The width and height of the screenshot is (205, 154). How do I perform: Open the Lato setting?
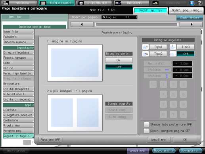(x=18, y=63)
